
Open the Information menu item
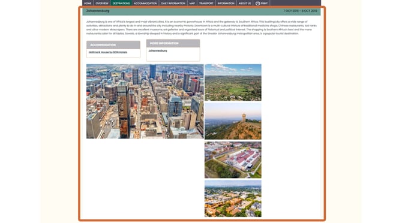click(x=226, y=4)
